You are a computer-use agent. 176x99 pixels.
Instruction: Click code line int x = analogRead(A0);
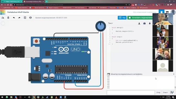[x=127, y=40]
